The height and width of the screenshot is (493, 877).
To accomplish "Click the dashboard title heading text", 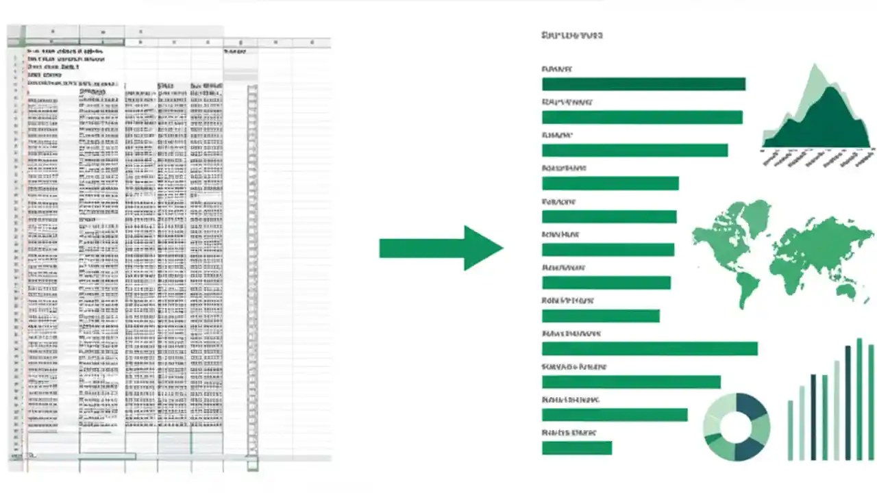I will tap(572, 35).
